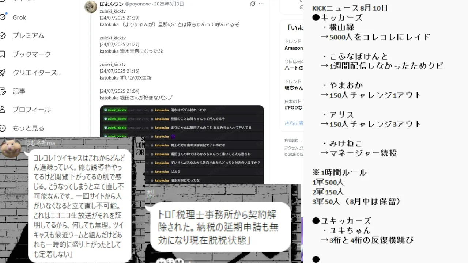Click the name ・ユキちゃん
Viewport: 468px width, 263px height.
click(x=347, y=230)
